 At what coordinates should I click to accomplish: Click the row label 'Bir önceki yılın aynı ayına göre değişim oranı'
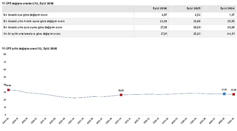[33, 27]
